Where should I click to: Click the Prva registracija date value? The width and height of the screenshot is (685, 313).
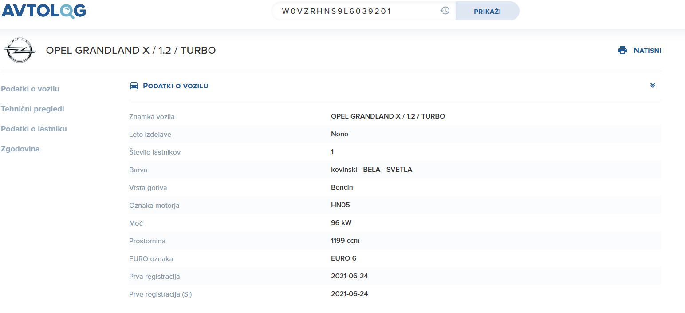tap(350, 276)
